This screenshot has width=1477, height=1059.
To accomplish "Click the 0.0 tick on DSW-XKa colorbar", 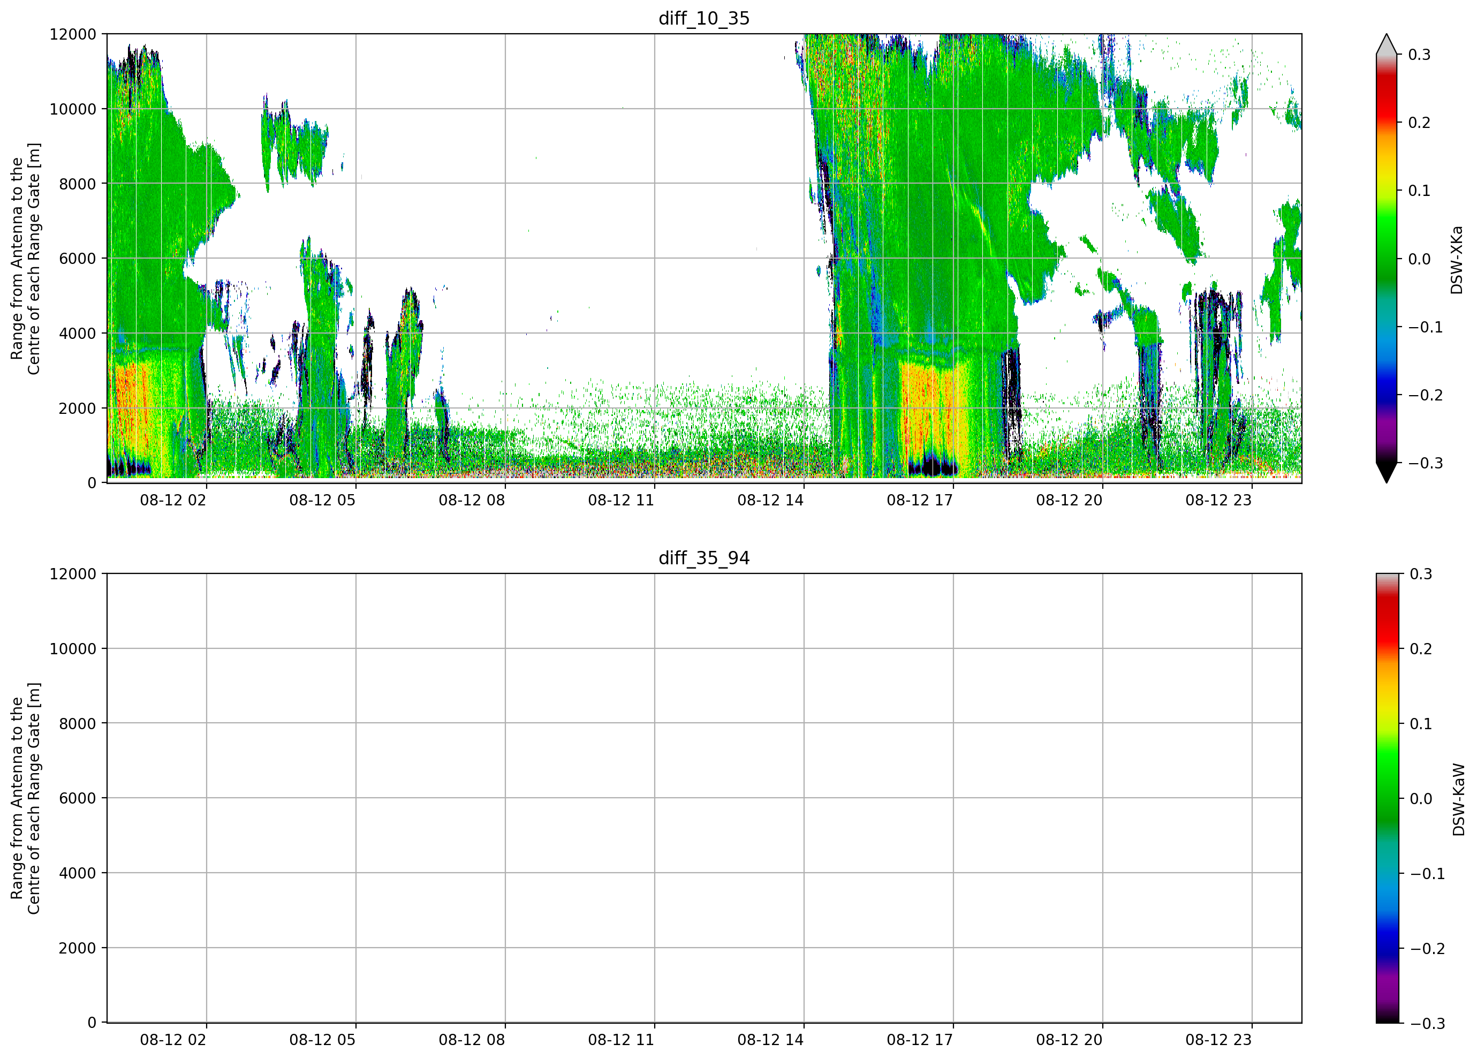I will click(x=1419, y=259).
